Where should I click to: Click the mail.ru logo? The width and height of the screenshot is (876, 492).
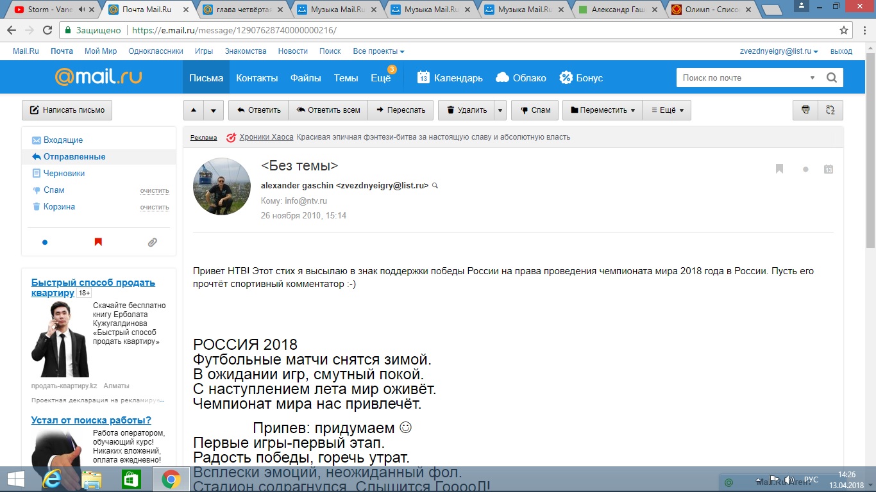(x=98, y=77)
